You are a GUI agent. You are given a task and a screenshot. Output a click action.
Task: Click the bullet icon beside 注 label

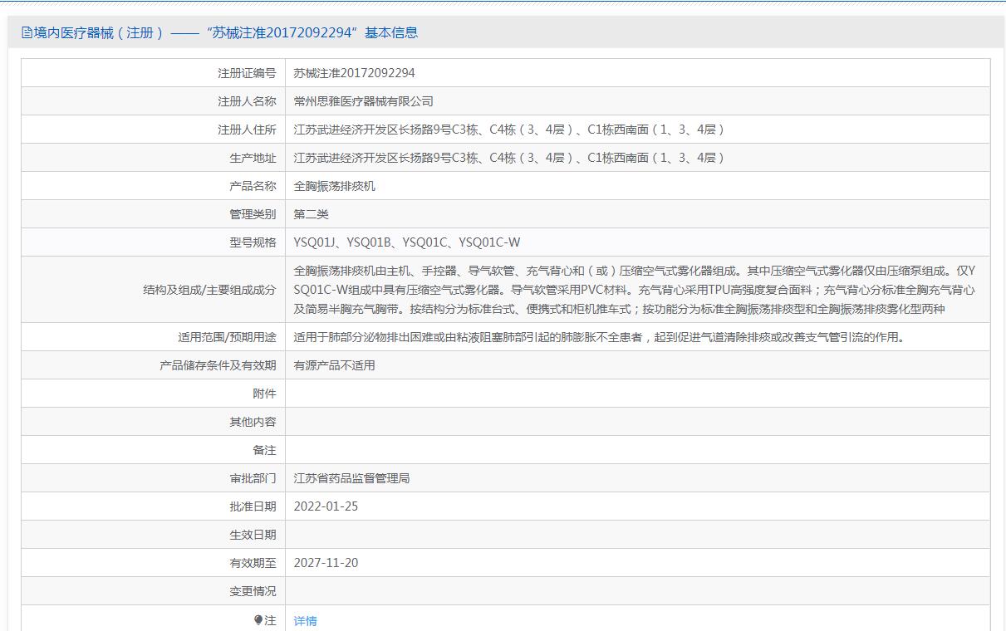pyautogui.click(x=258, y=620)
